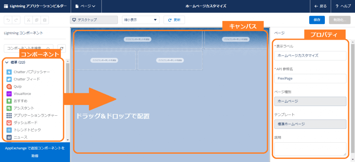Click Lightning アプリケーションビルダー logo icon
The height and width of the screenshot is (162, 355).
click(6, 6)
